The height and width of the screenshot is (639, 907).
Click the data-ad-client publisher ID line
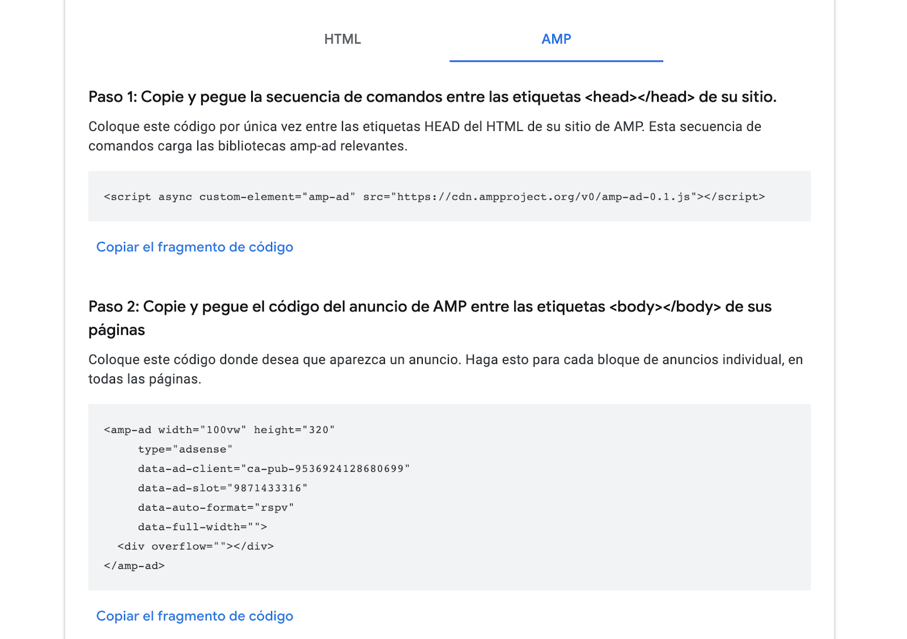click(x=273, y=469)
